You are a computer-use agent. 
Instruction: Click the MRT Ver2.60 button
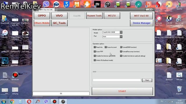click(142, 16)
